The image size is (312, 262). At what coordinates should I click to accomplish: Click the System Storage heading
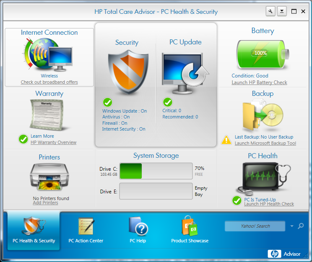point(156,155)
